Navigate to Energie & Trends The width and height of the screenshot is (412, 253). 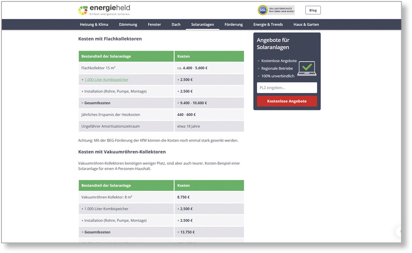pos(268,25)
